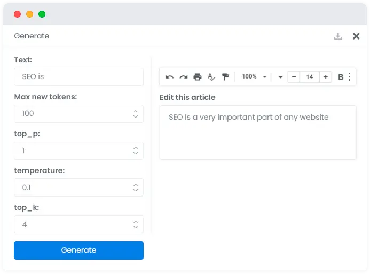Increment Max new tokens with up arrow

point(136,111)
